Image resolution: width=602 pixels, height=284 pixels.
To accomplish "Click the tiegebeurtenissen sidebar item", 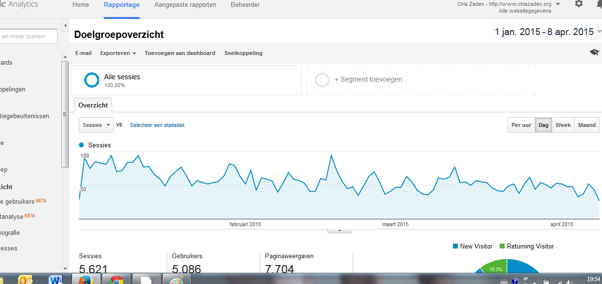I will click(x=24, y=116).
